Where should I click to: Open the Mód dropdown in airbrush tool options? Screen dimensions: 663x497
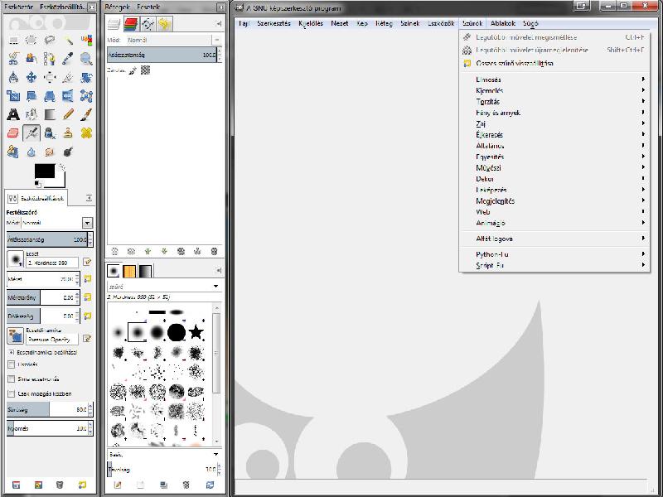tap(87, 223)
